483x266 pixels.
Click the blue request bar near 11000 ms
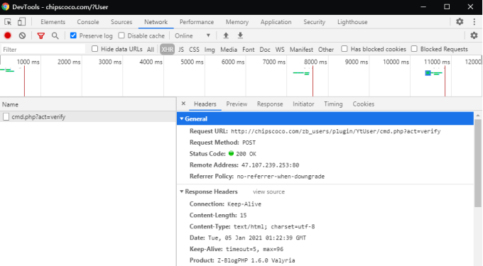[x=428, y=73]
